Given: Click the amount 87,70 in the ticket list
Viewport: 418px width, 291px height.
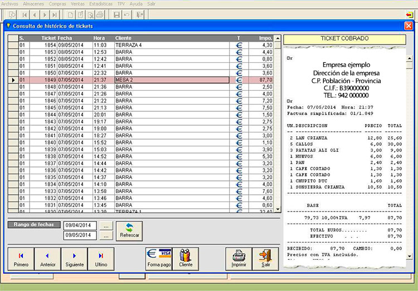Looking at the screenshot, I should coord(266,80).
